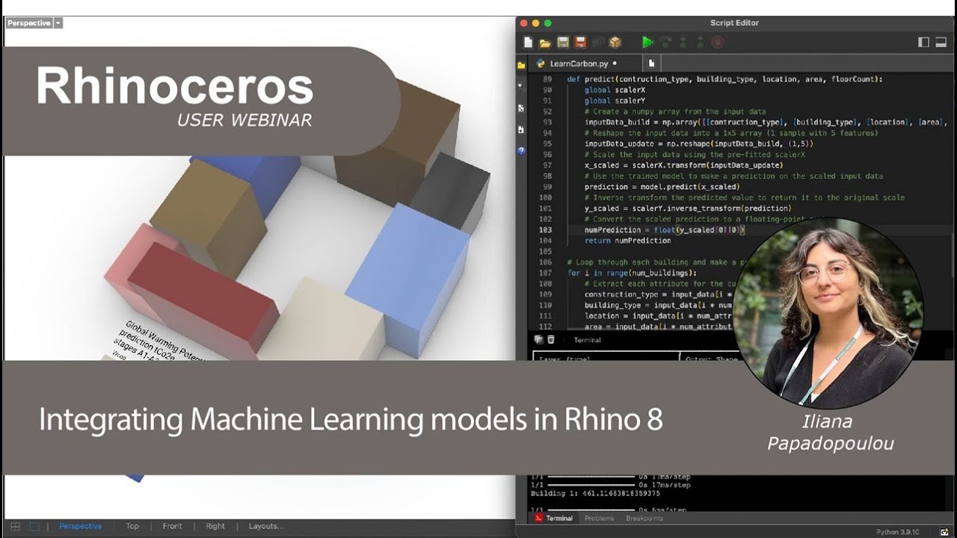Switch to the Terminal bottom tab
The width and height of the screenshot is (957, 538).
[553, 518]
